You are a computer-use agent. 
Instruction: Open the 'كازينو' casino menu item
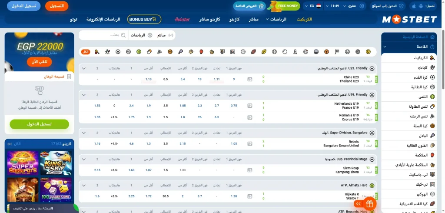(235, 20)
